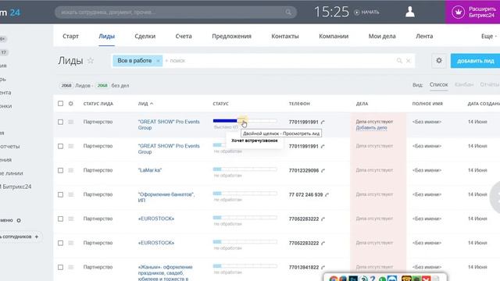
Task: Check the Жаным lead checkbox
Action: [61, 267]
